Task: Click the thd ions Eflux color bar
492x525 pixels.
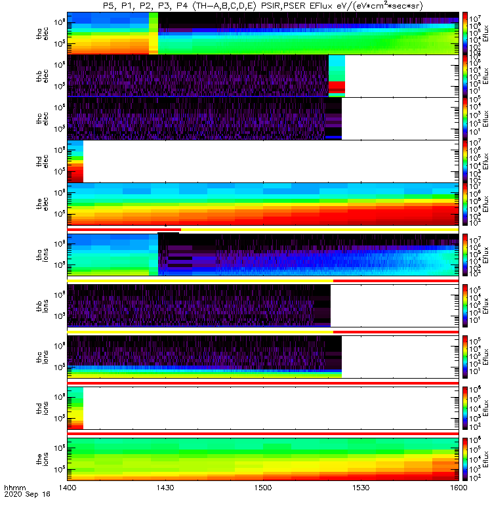Action: click(x=465, y=408)
